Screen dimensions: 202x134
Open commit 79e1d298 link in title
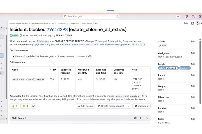[57, 30]
